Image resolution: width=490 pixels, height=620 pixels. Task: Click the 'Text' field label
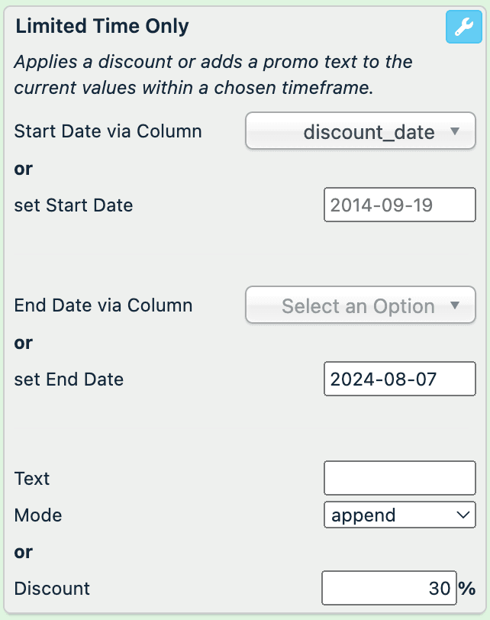[x=32, y=479]
